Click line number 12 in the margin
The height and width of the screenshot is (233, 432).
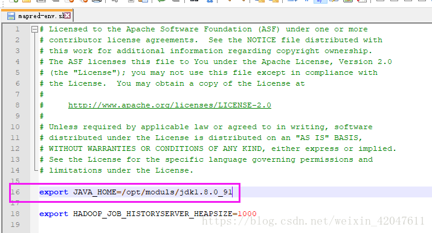(x=15, y=148)
